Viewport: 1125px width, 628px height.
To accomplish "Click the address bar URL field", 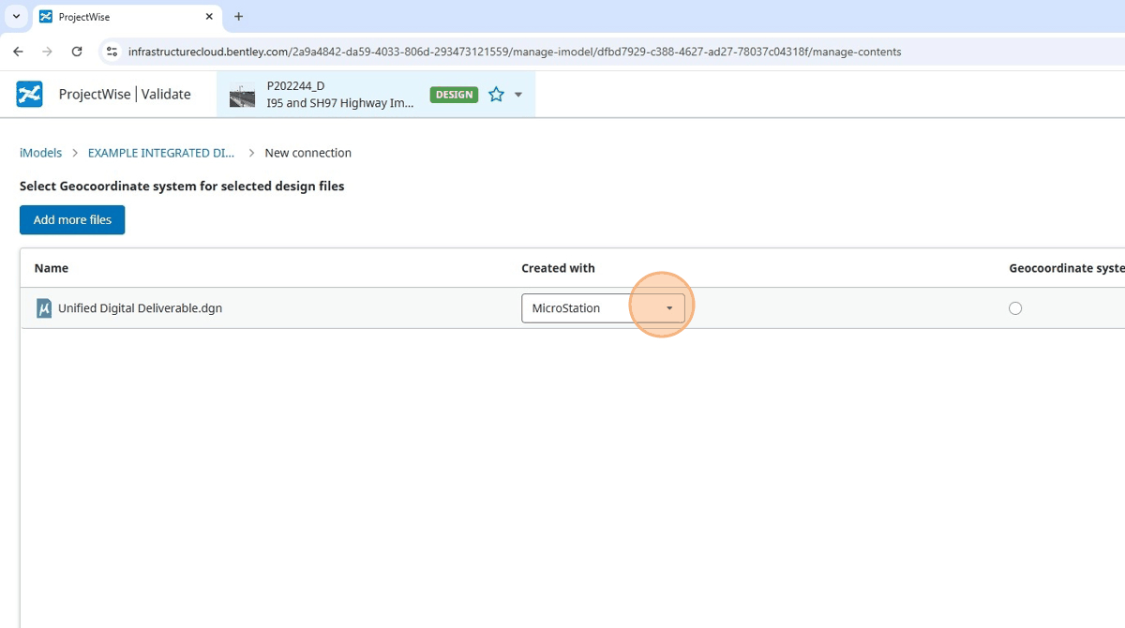I will click(515, 52).
